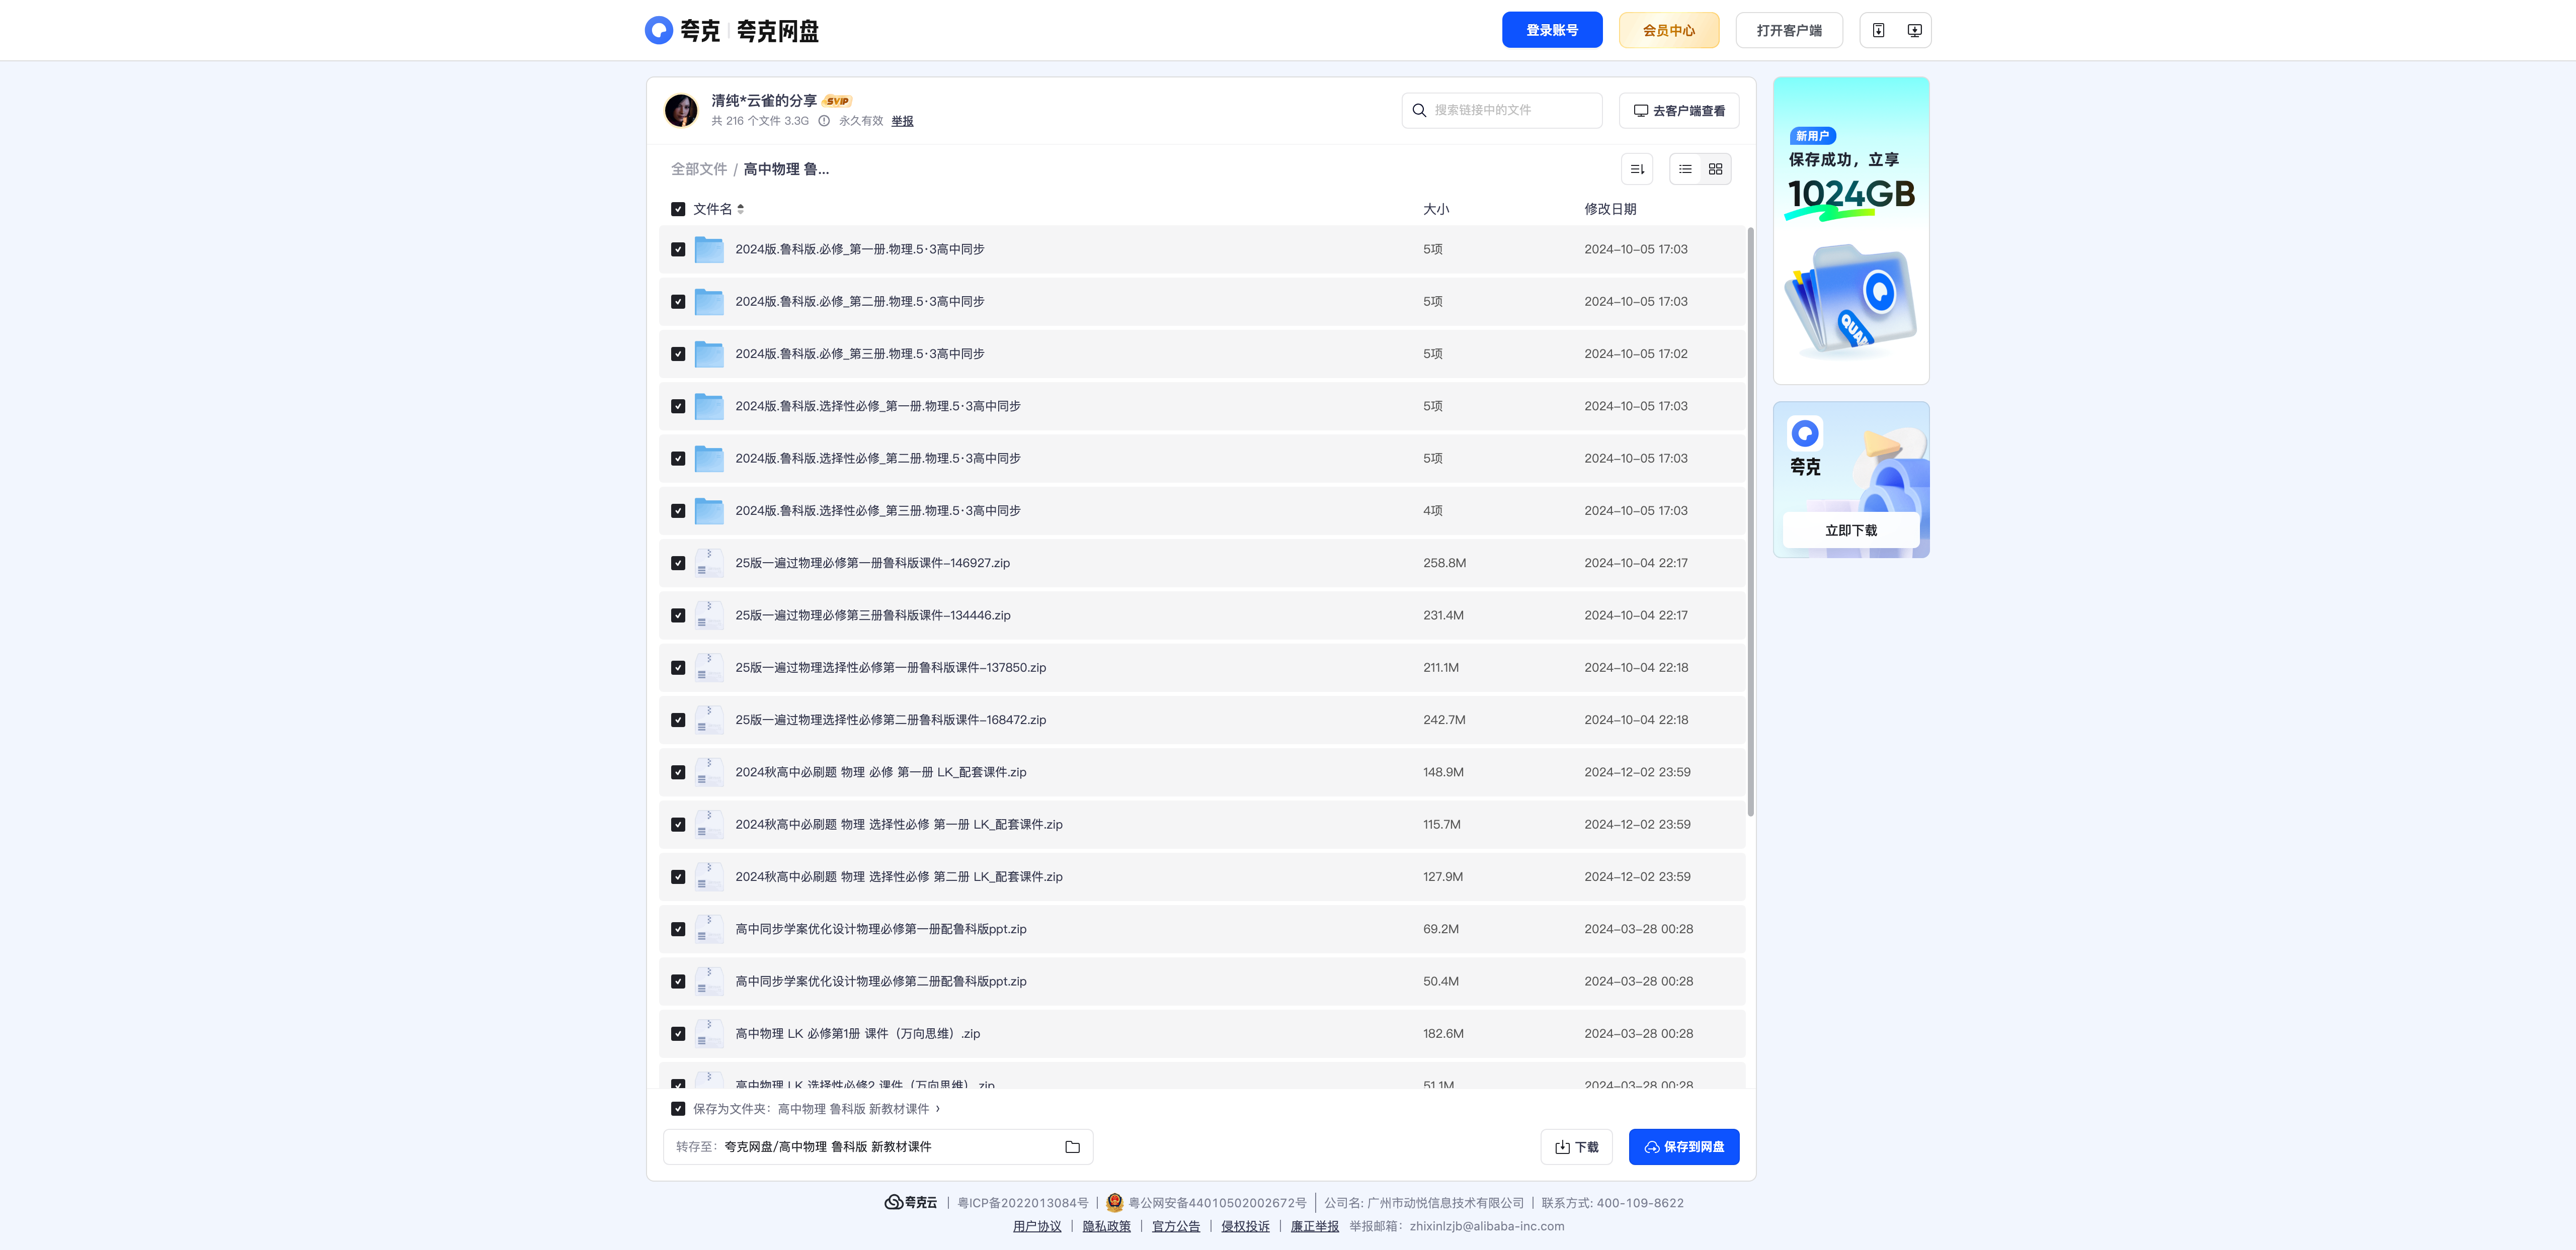Click 下载 button
Screen dimensions: 2576x1250
1576,1147
